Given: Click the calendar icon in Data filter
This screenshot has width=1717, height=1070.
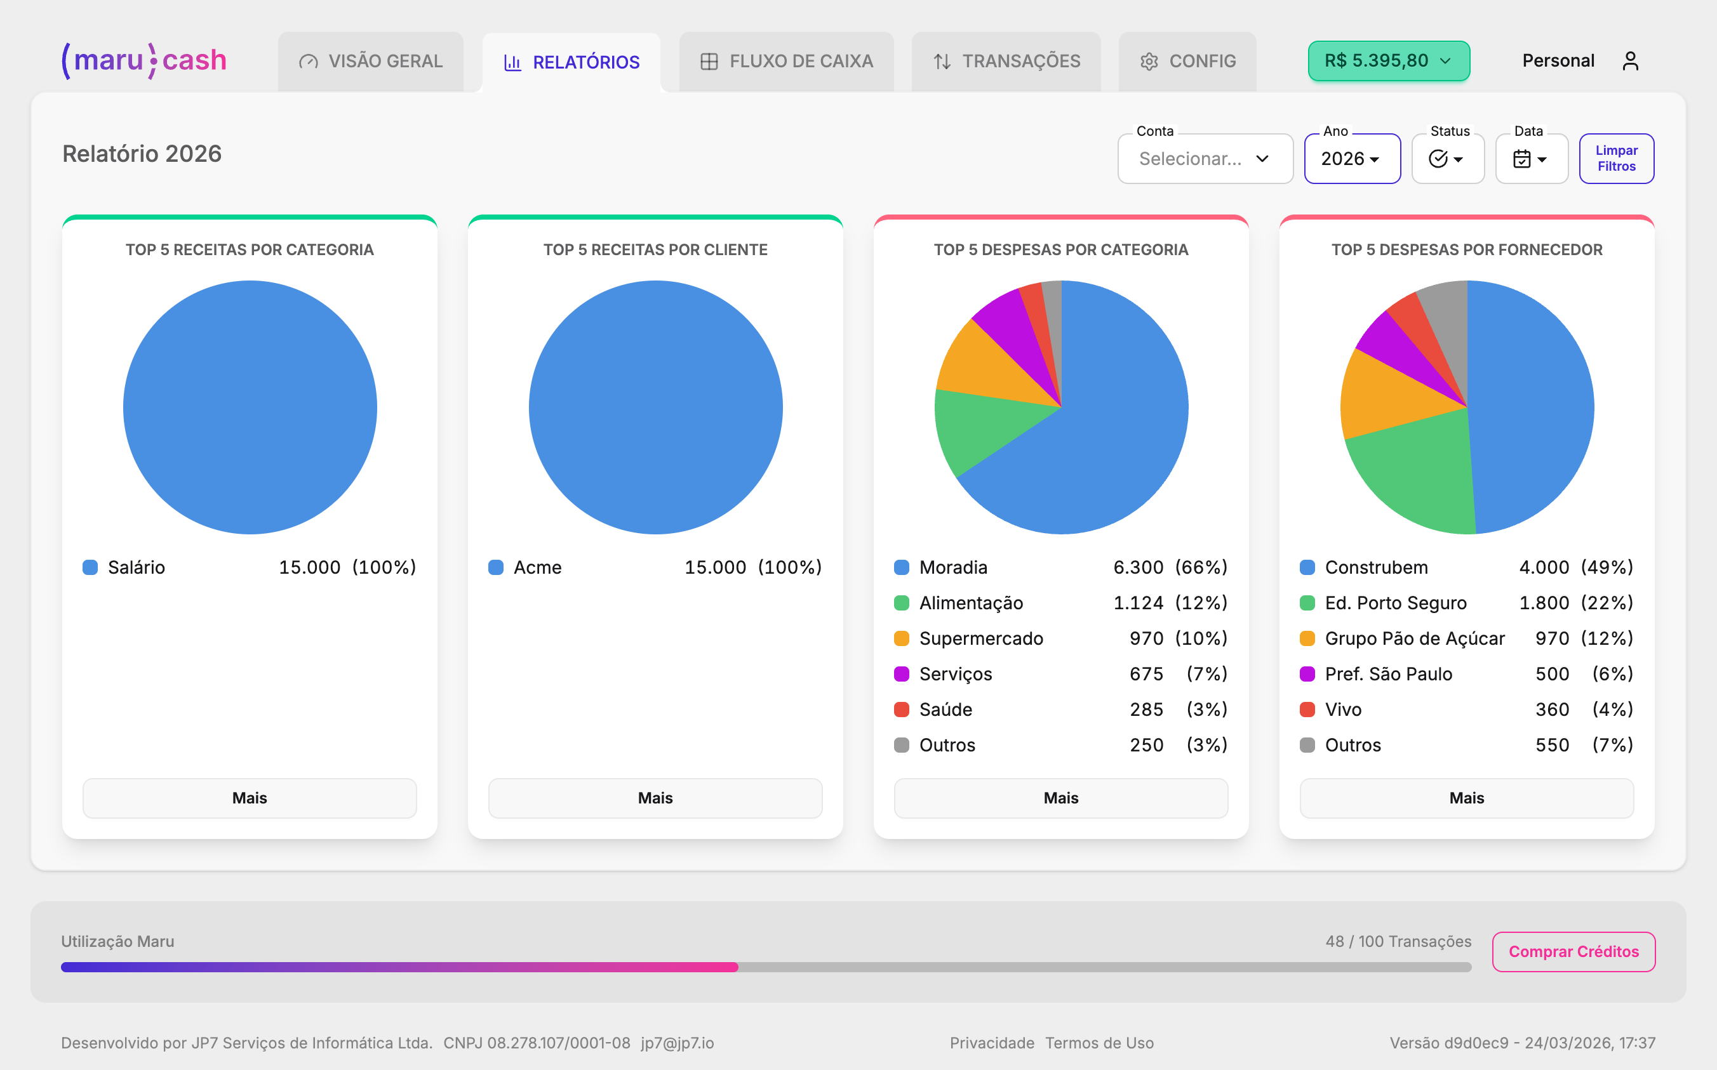Looking at the screenshot, I should click(x=1521, y=159).
